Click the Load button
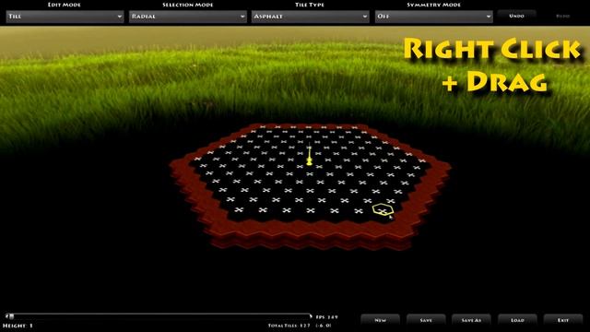This screenshot has height=332, width=590. tap(517, 320)
